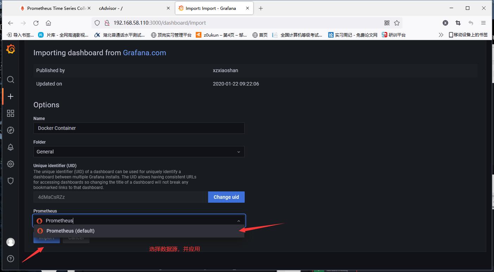Open the 首页 bookmark
The height and width of the screenshot is (272, 494).
260,35
